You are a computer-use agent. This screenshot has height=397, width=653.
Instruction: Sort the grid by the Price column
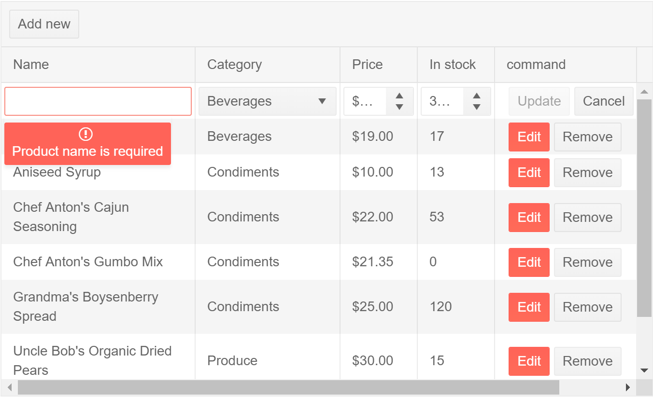click(367, 64)
